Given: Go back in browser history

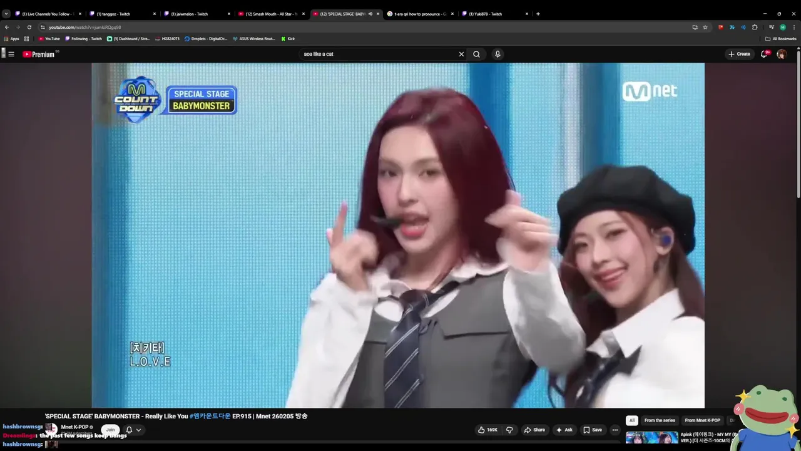Looking at the screenshot, I should click(7, 27).
